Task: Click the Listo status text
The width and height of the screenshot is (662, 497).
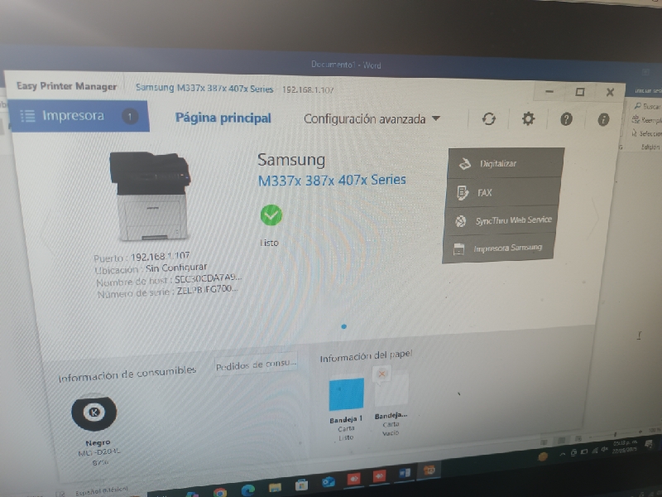Action: pyautogui.click(x=269, y=243)
